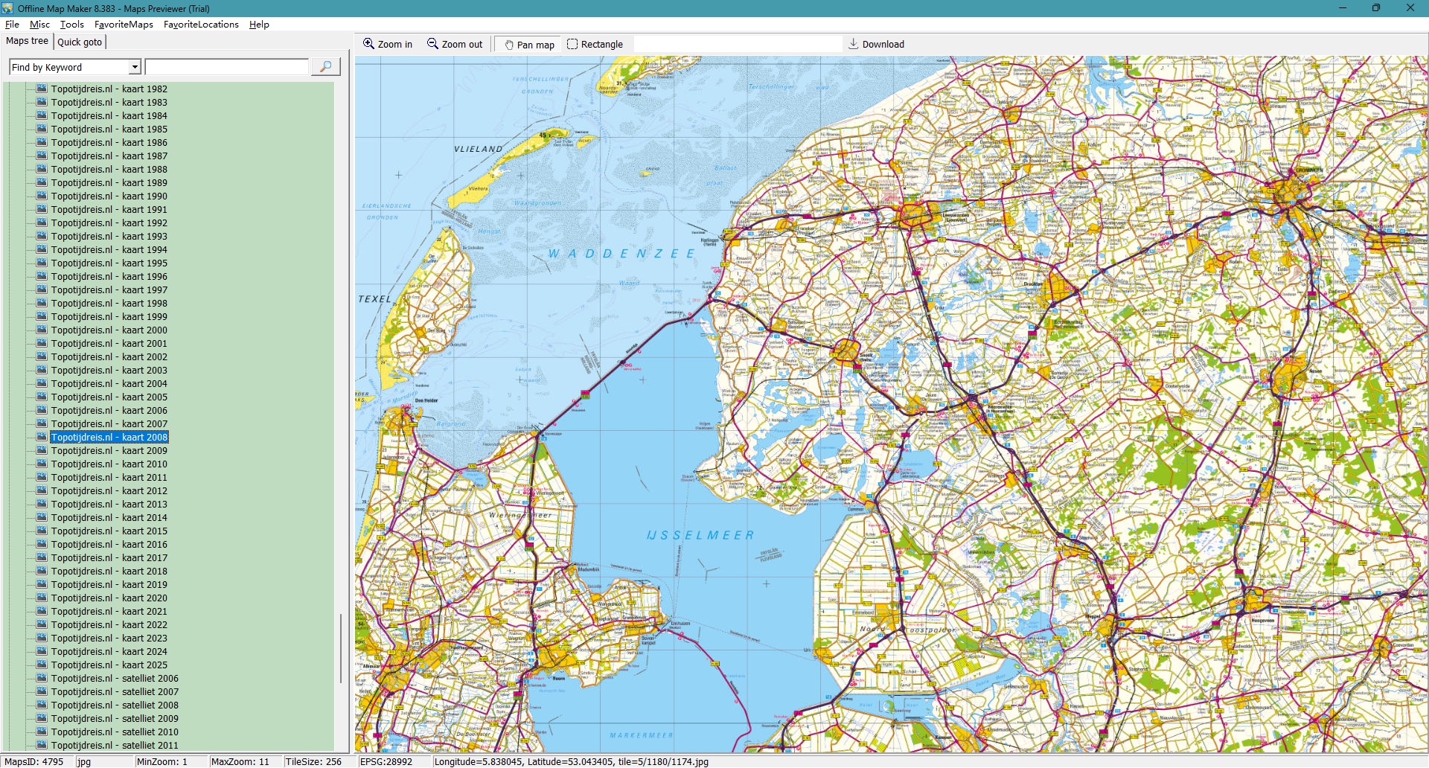Select the Pan map hand tool

pyautogui.click(x=509, y=45)
